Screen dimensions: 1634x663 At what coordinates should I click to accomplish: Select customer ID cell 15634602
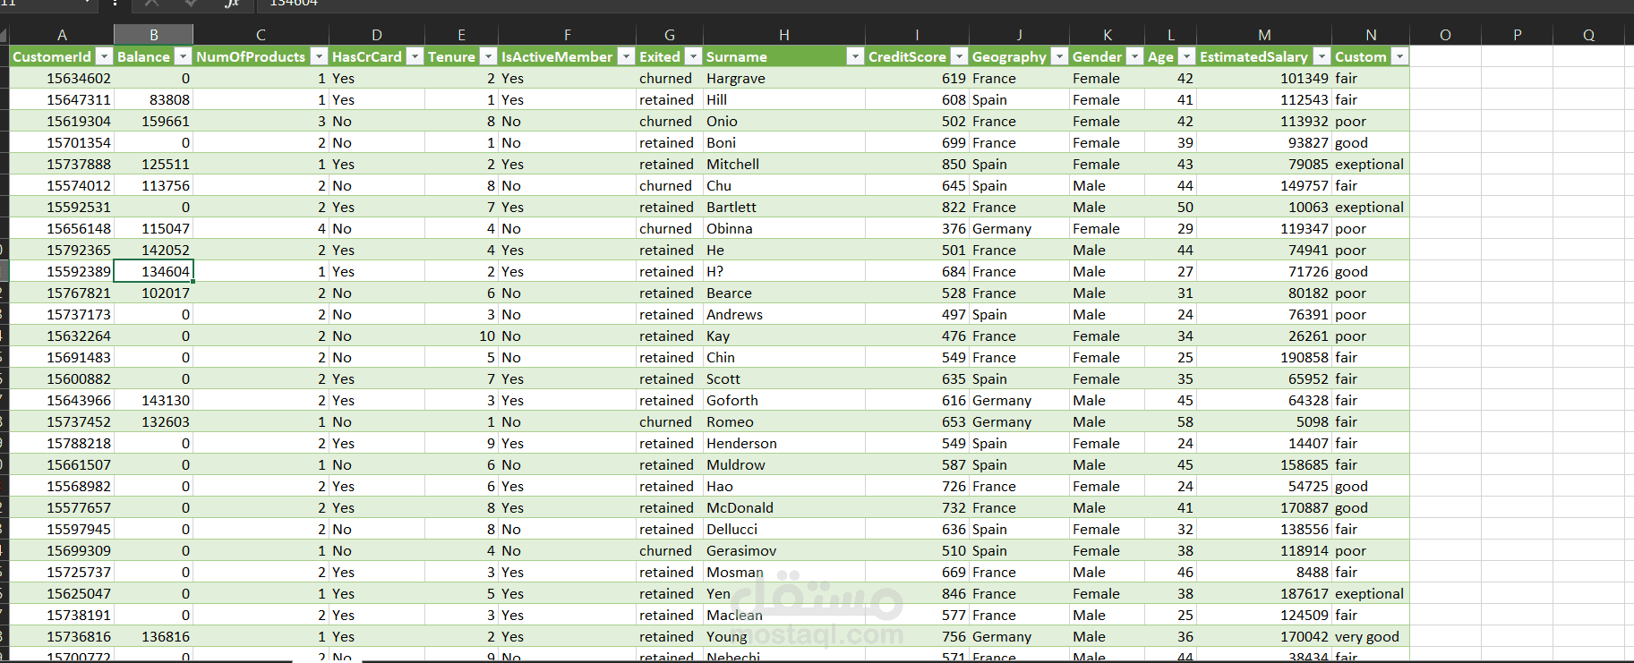click(62, 78)
